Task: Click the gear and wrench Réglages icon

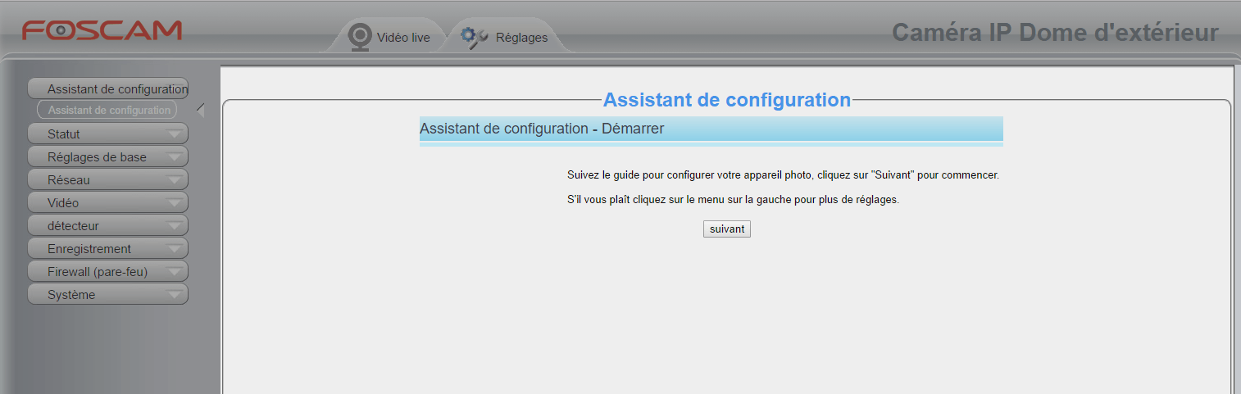Action: pyautogui.click(x=474, y=37)
